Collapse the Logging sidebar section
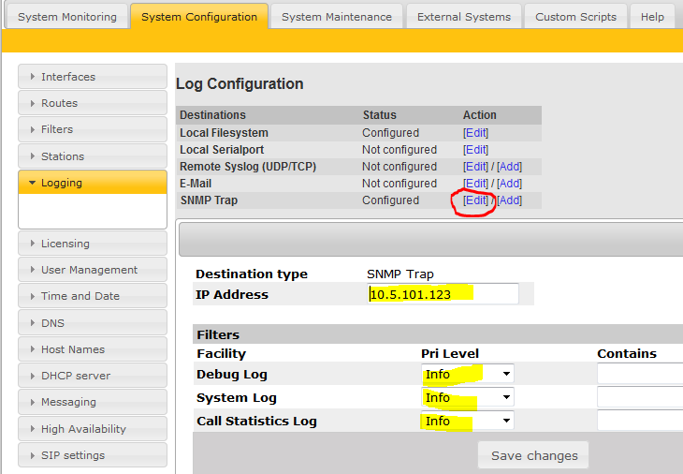 [x=92, y=183]
